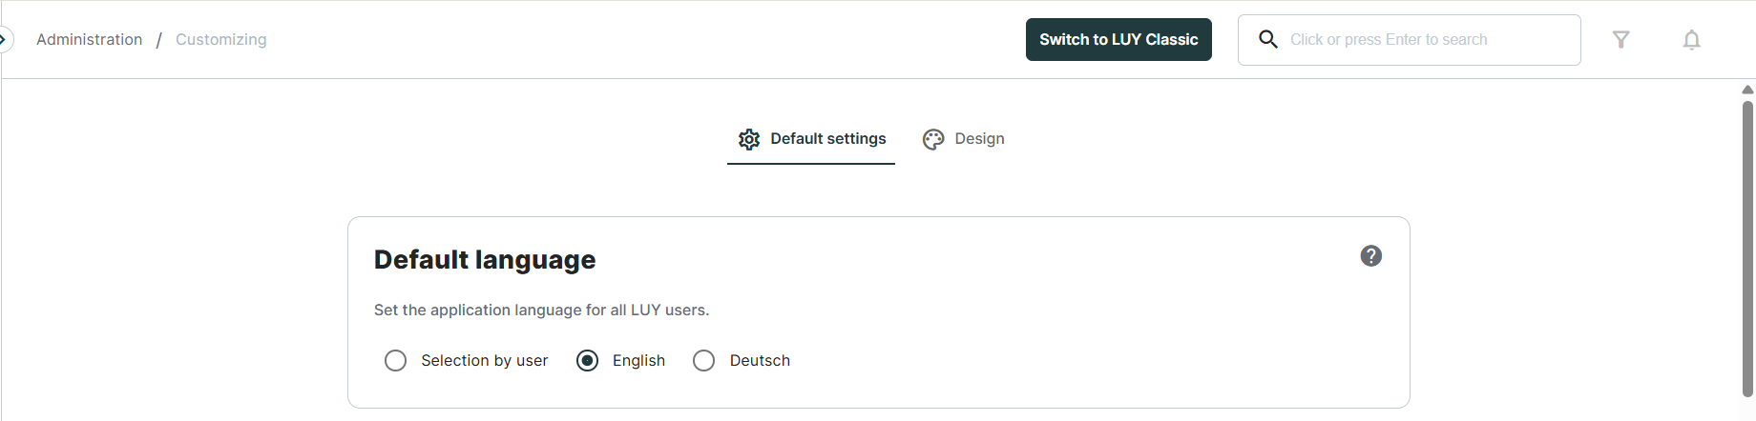
Task: Click the Default language heading
Action: (485, 260)
